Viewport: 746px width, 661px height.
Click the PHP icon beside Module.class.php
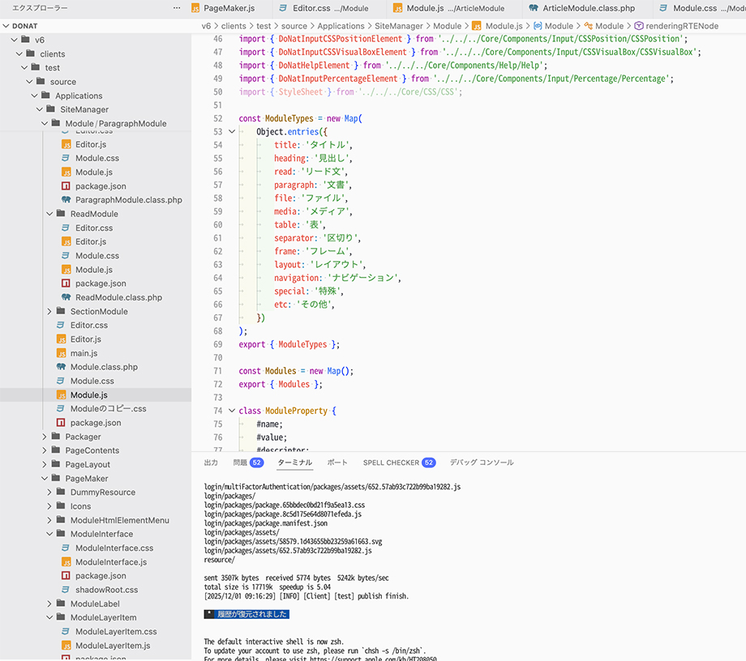[x=62, y=367]
